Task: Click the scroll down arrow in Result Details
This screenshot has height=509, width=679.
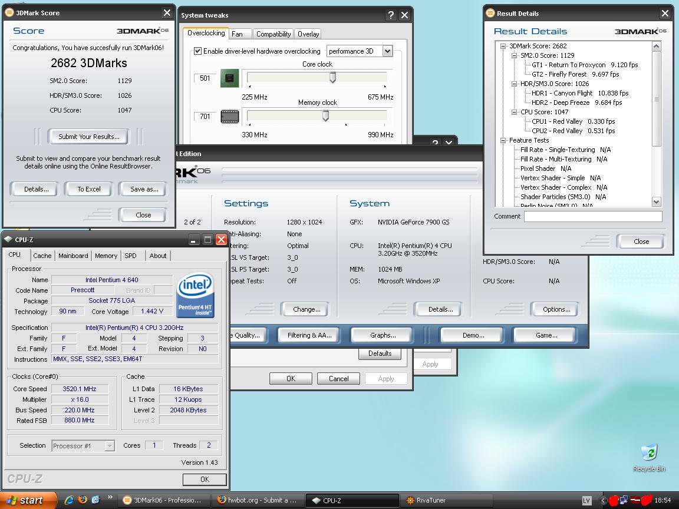Action: click(656, 201)
